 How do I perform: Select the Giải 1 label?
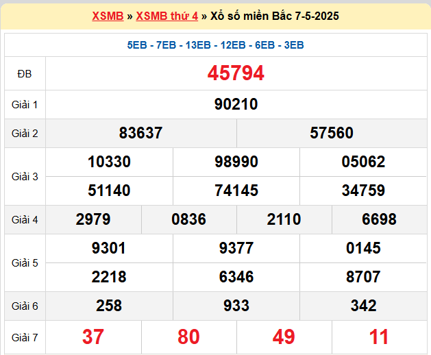pos(25,105)
